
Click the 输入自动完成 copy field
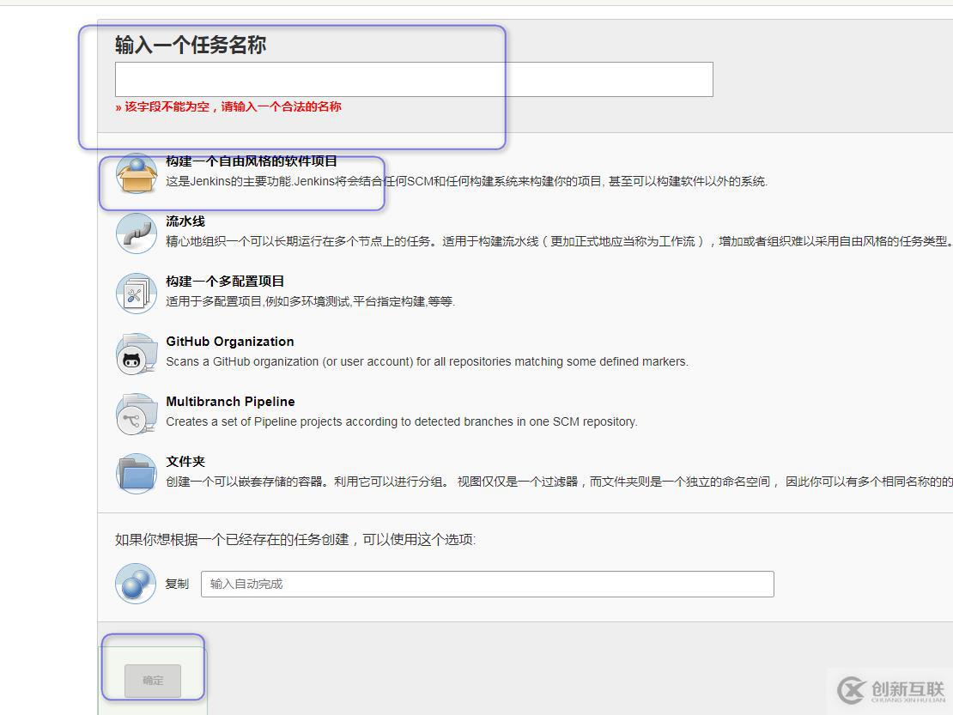488,584
